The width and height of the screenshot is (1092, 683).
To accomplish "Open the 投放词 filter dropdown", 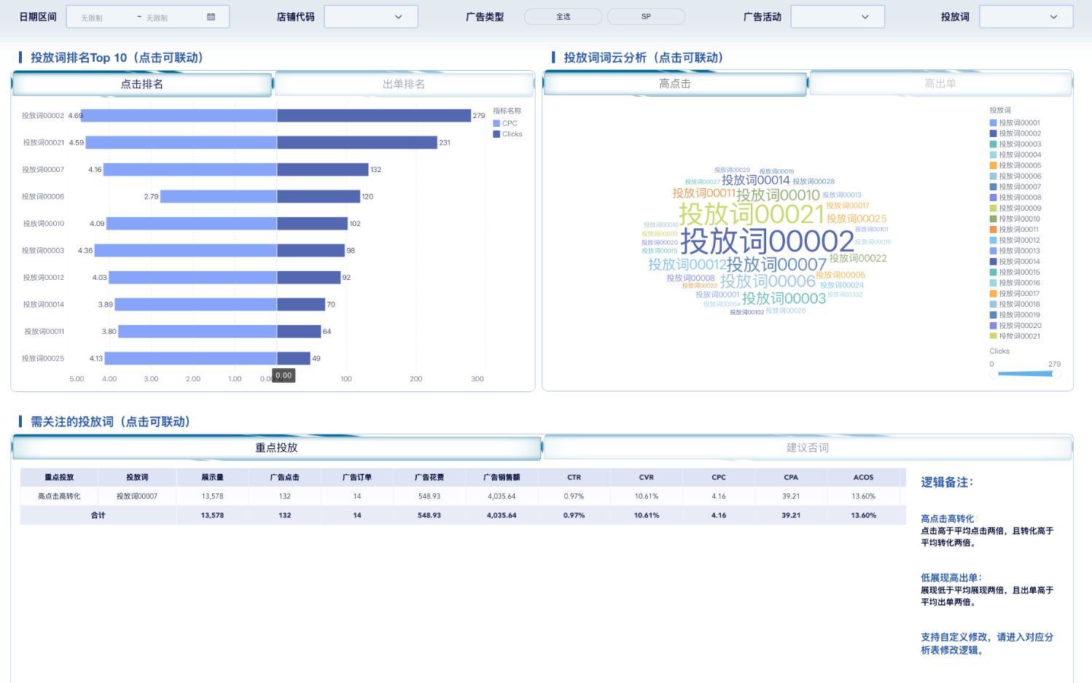I will tap(1026, 17).
